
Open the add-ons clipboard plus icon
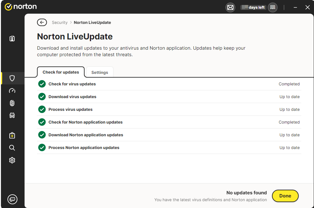pyautogui.click(x=12, y=135)
